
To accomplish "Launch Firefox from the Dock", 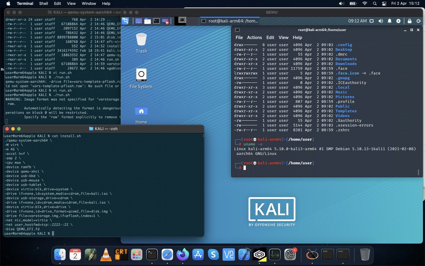I will coord(183,254).
